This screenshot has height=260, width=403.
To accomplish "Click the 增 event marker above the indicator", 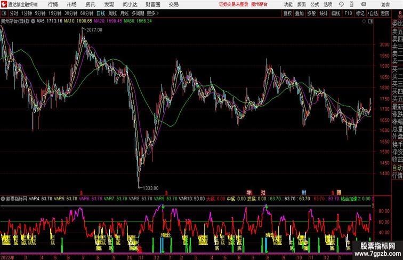I will tap(249, 192).
